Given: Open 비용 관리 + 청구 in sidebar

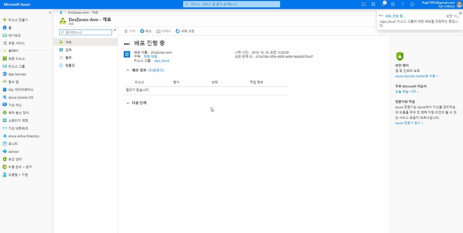Looking at the screenshot, I should (x=17, y=167).
